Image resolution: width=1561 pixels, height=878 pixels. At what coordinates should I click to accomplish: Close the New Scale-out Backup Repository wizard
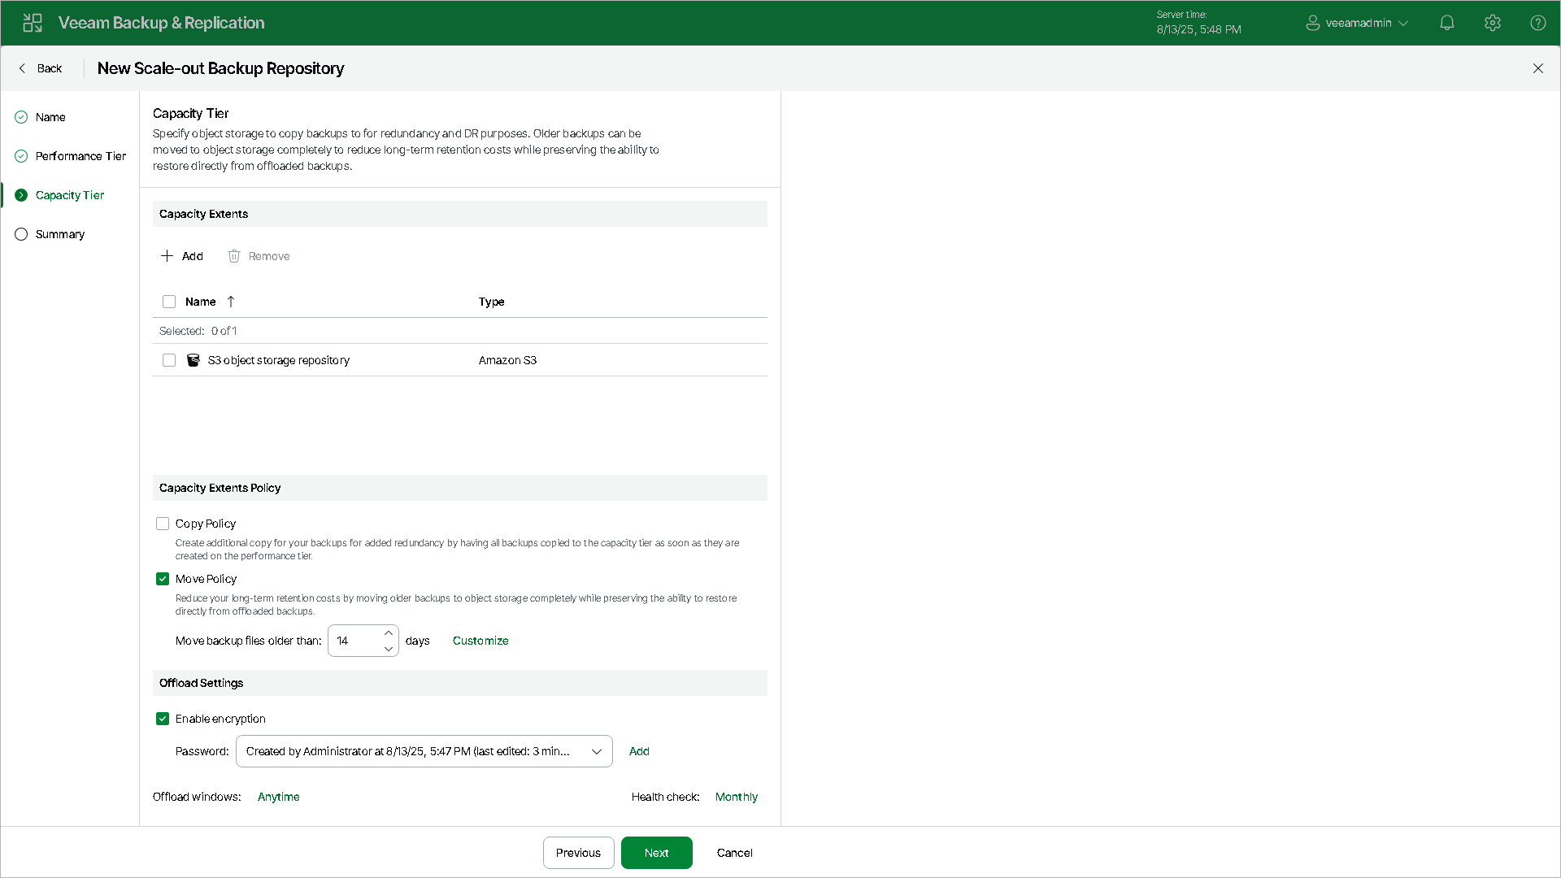[1538, 68]
